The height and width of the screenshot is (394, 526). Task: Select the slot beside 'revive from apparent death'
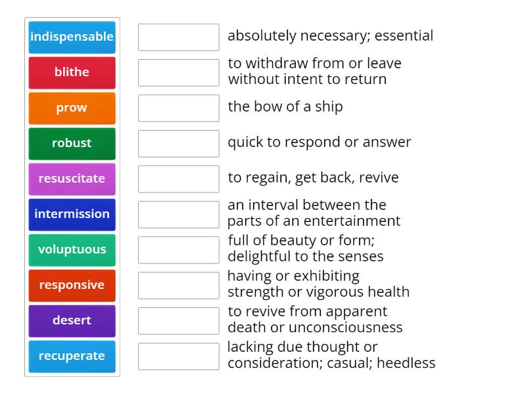point(178,320)
